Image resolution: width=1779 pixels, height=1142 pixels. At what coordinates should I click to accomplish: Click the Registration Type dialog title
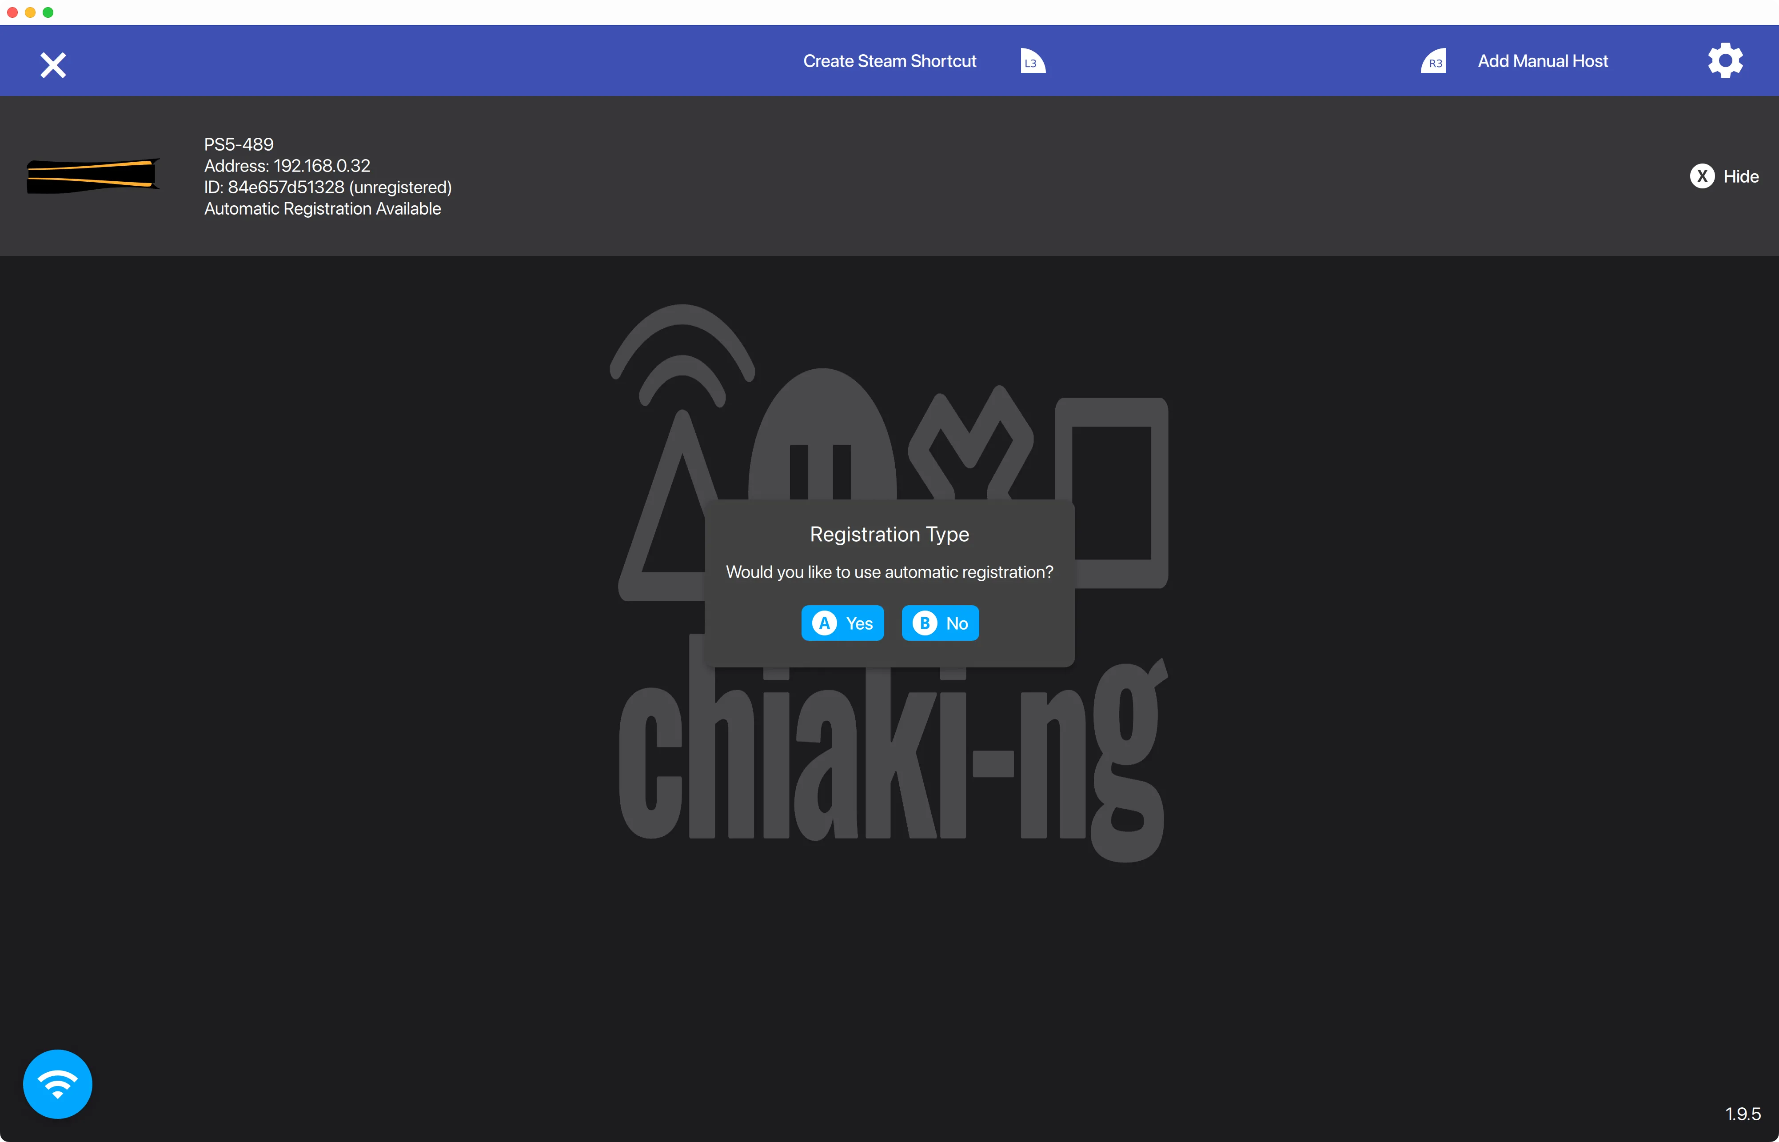point(889,534)
